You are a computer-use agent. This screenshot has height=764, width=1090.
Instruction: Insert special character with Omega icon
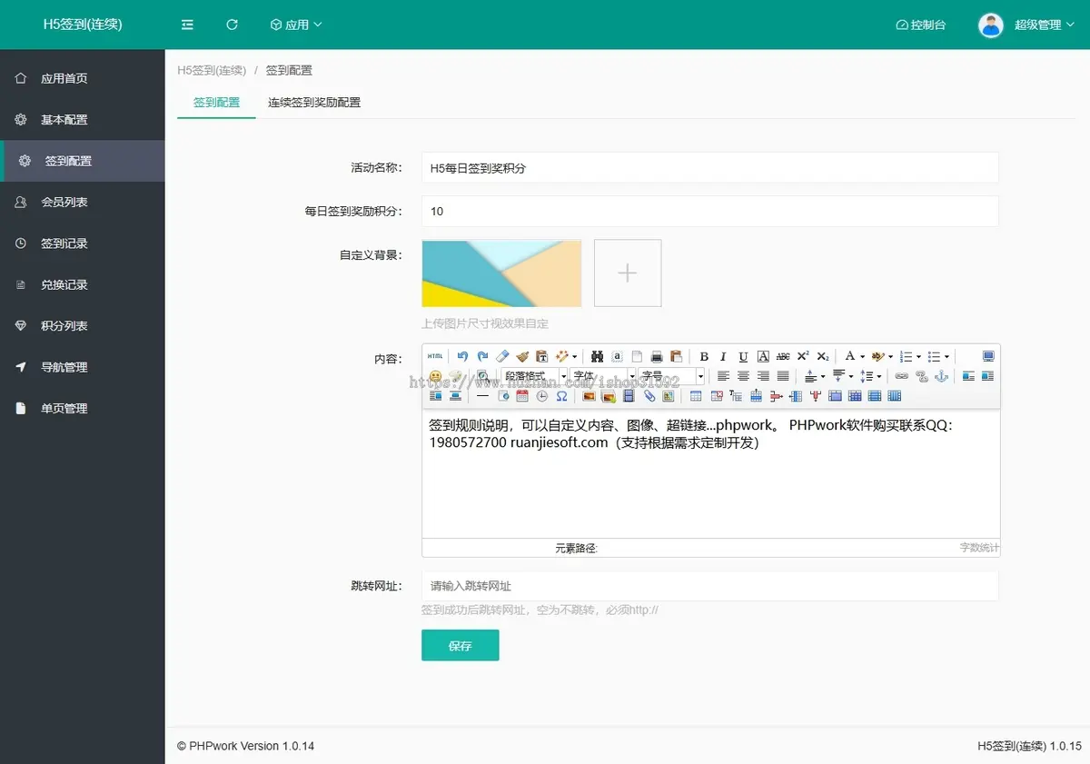(561, 396)
